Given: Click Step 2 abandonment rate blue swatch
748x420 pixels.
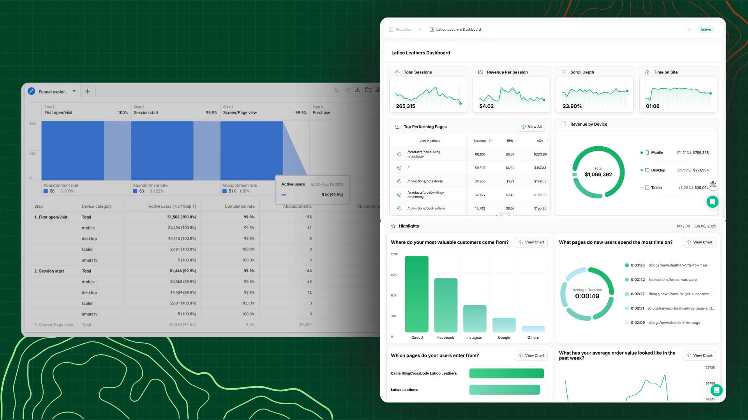Looking at the screenshot, I should coord(135,191).
